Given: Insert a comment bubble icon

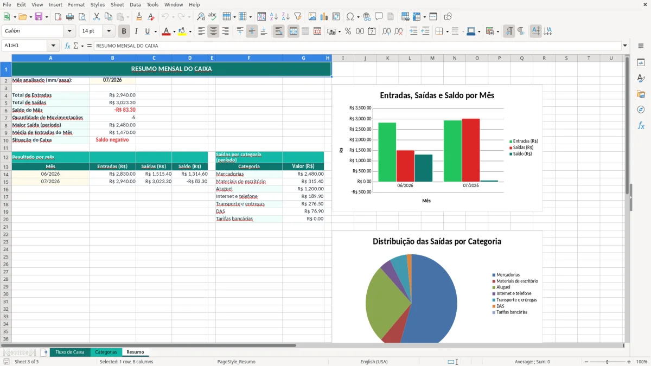Looking at the screenshot, I should [379, 17].
